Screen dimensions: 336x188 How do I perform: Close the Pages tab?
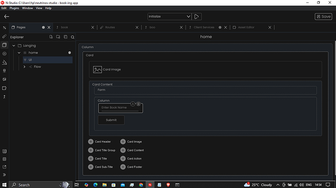pyautogui.click(x=49, y=27)
